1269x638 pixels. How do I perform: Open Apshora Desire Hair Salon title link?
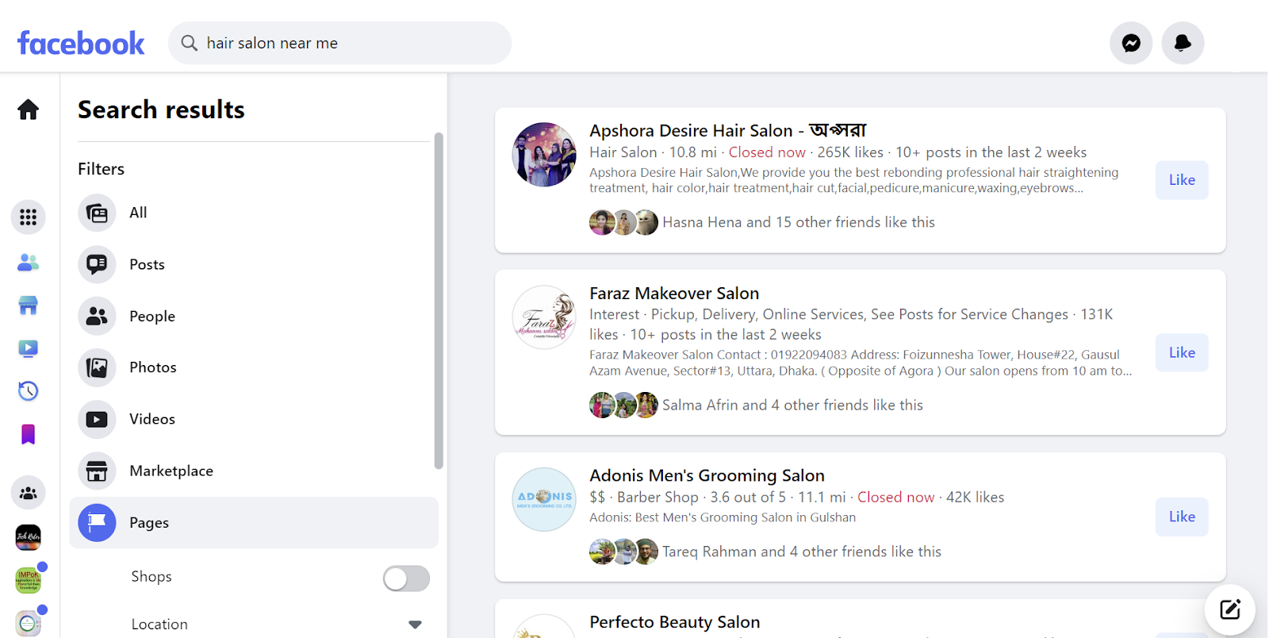[728, 130]
